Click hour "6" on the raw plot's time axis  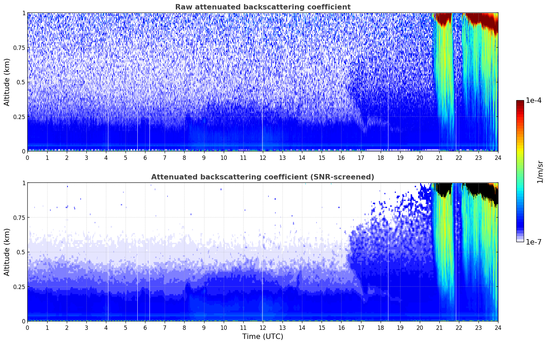point(145,157)
